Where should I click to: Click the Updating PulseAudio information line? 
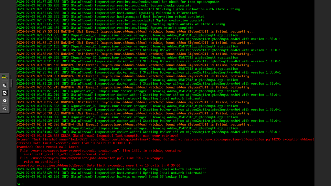tap(97, 13)
